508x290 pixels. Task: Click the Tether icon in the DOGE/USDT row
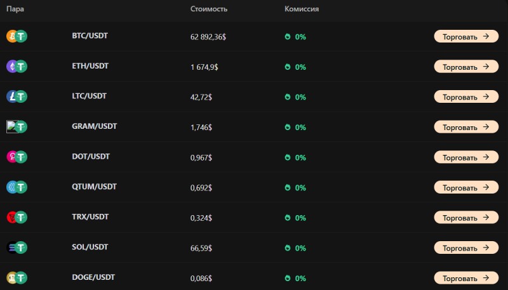pyautogui.click(x=21, y=278)
